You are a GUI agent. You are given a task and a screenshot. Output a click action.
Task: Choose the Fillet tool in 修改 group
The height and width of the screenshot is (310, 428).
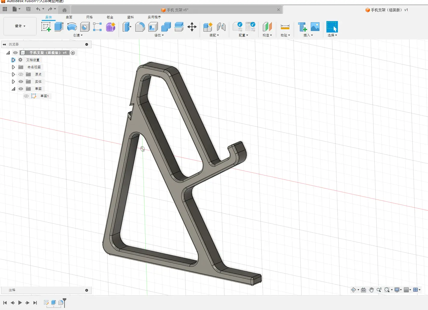coord(140,27)
